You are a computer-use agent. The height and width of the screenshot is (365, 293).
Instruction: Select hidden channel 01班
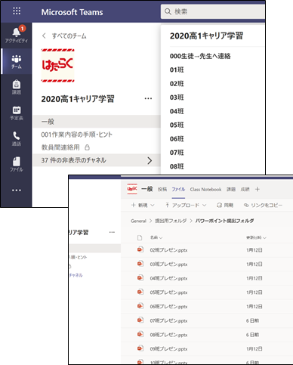pos(177,70)
